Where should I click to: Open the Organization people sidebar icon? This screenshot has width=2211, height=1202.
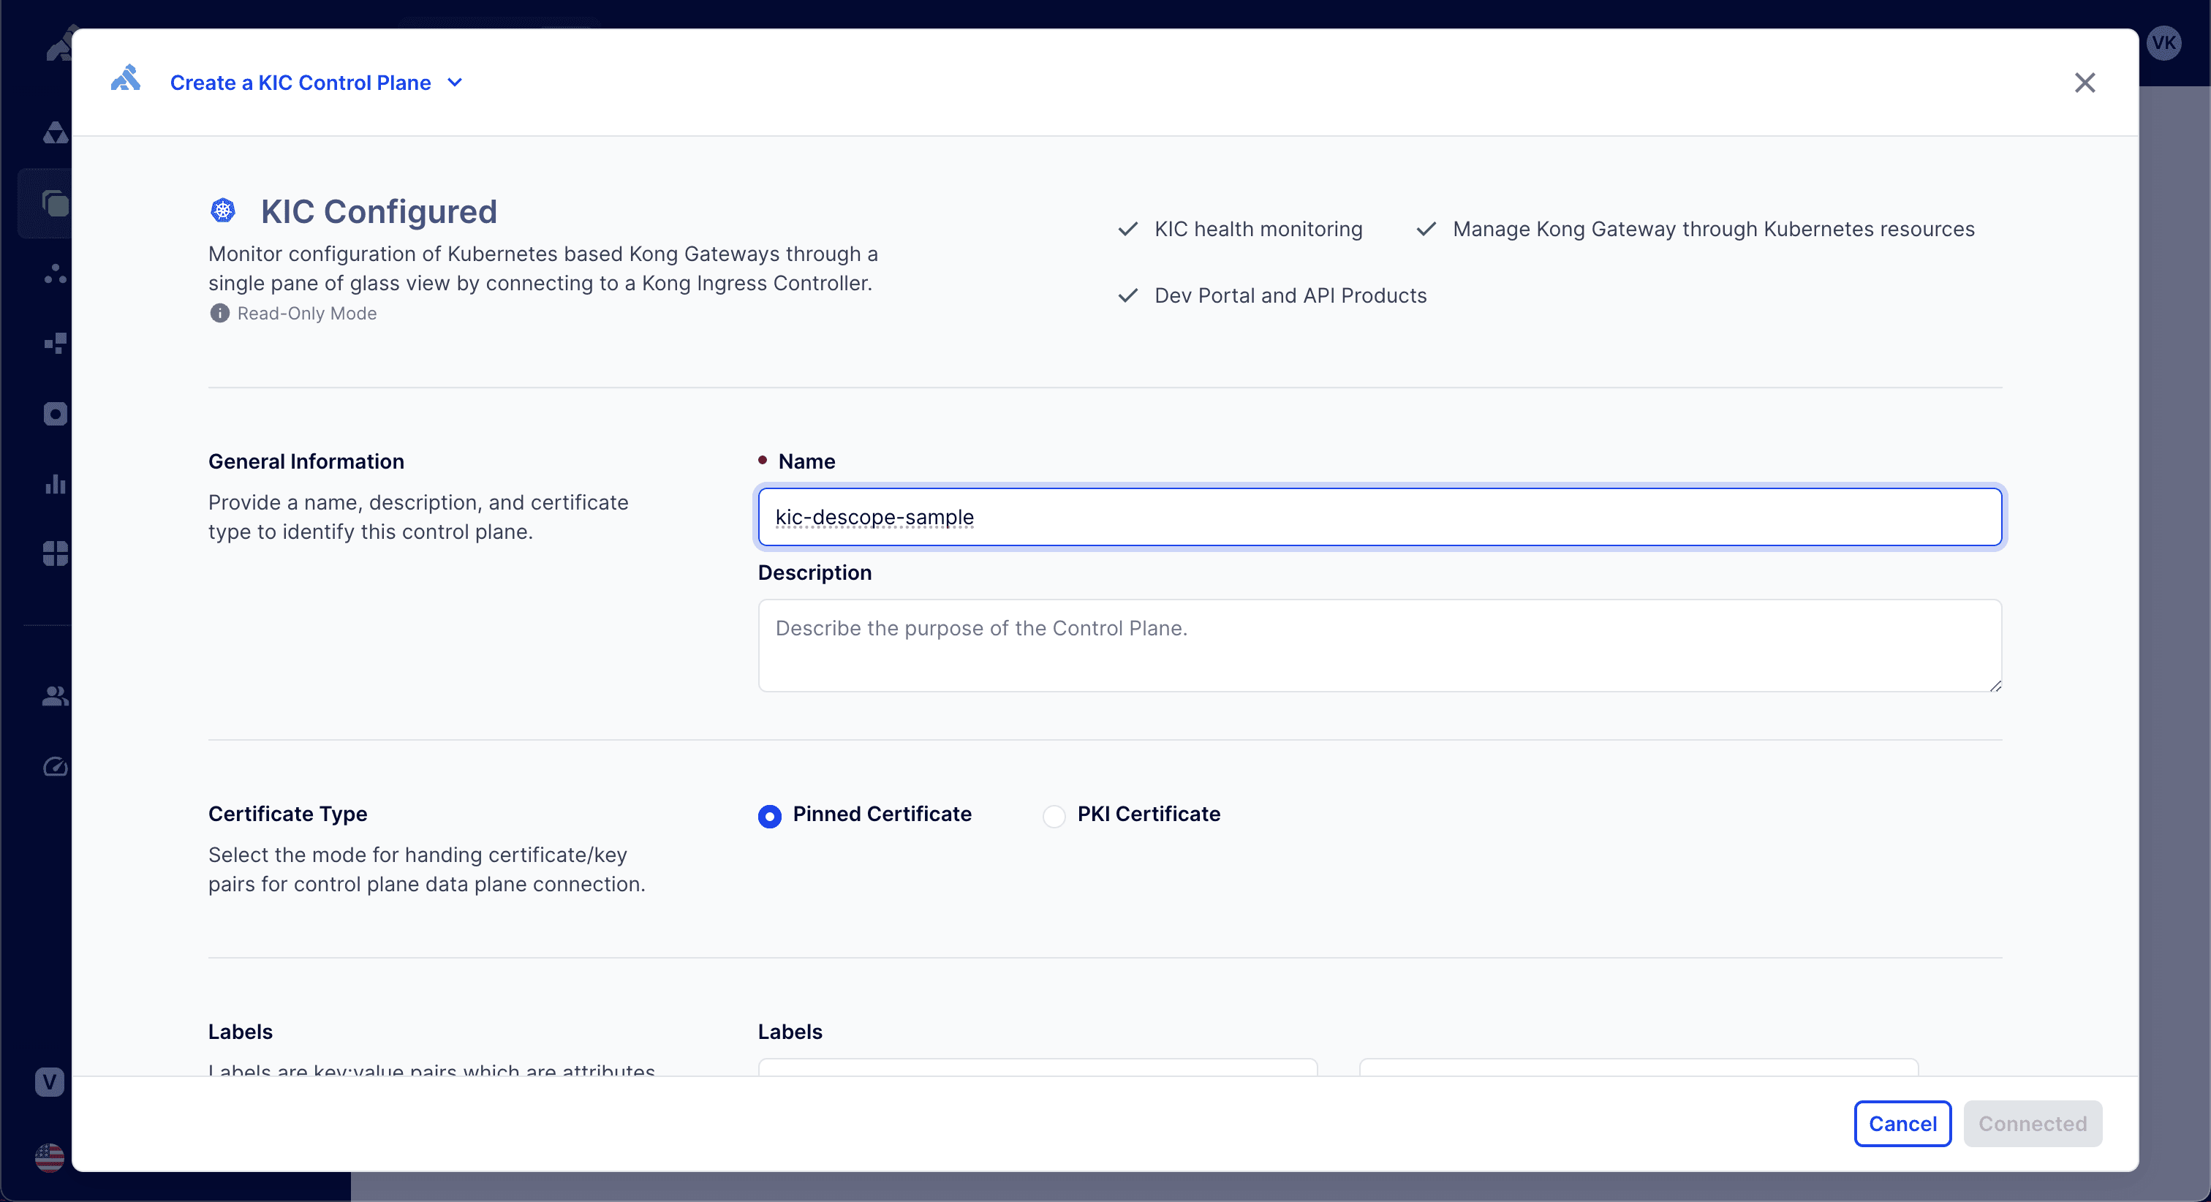click(x=55, y=695)
